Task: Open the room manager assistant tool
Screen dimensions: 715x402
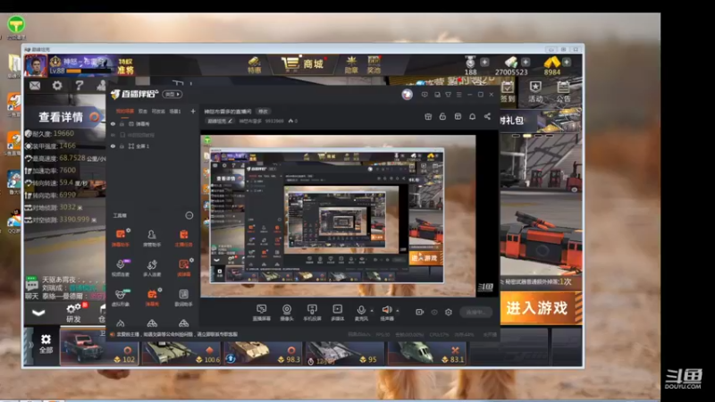Action: click(x=151, y=238)
